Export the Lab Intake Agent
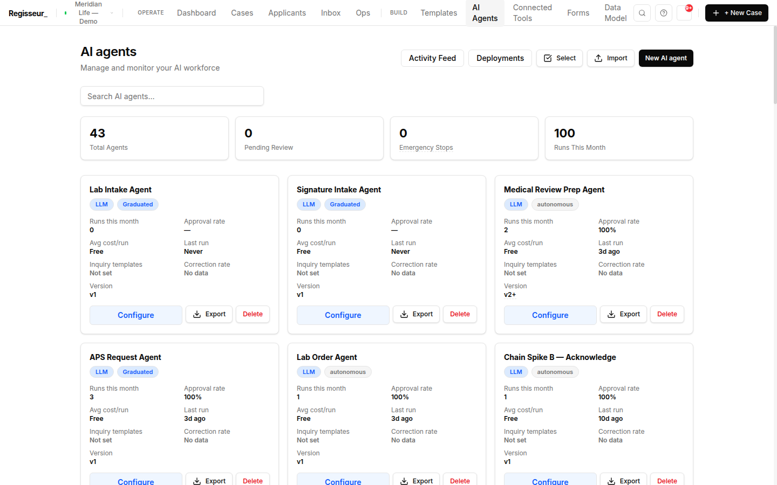The image size is (777, 485). 209,314
